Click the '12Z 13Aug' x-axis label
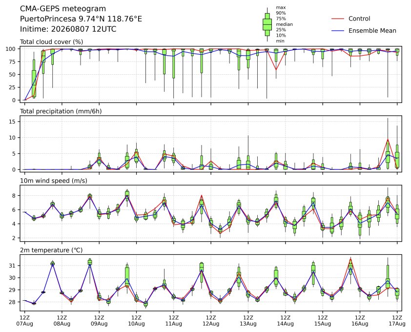The image size is (411, 332). 248,321
